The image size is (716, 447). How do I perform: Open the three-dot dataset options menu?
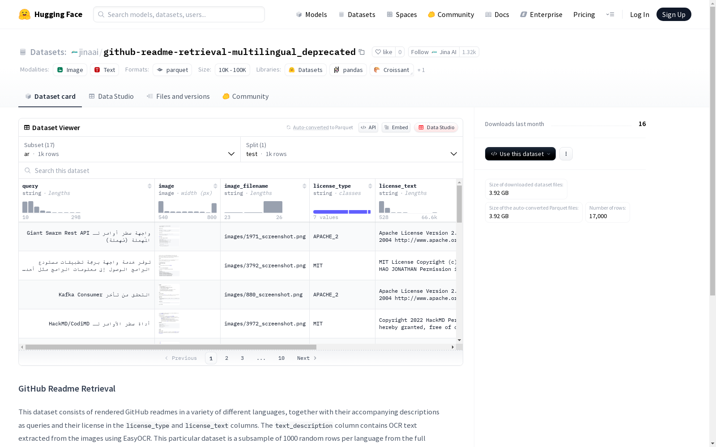pyautogui.click(x=566, y=154)
